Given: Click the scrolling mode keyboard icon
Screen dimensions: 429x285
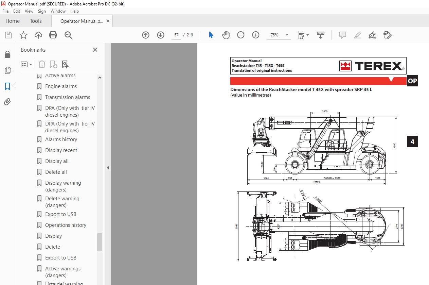Looking at the screenshot, I should (x=321, y=35).
